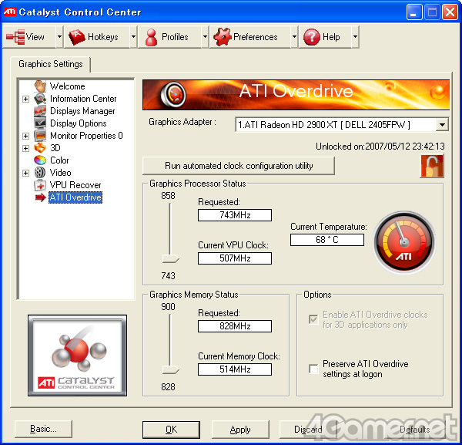The width and height of the screenshot is (462, 445).
Task: Select Display Options in the tree
Action: 79,123
